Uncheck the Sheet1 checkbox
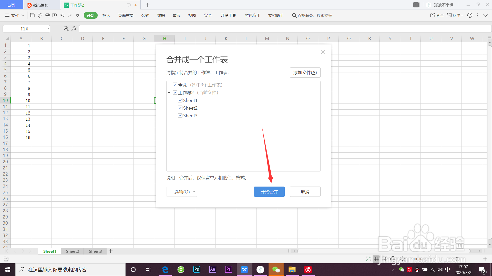Viewport: 492px width, 276px height. point(180,100)
